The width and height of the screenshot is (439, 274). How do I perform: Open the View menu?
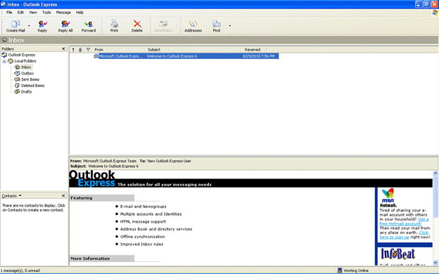click(x=33, y=13)
